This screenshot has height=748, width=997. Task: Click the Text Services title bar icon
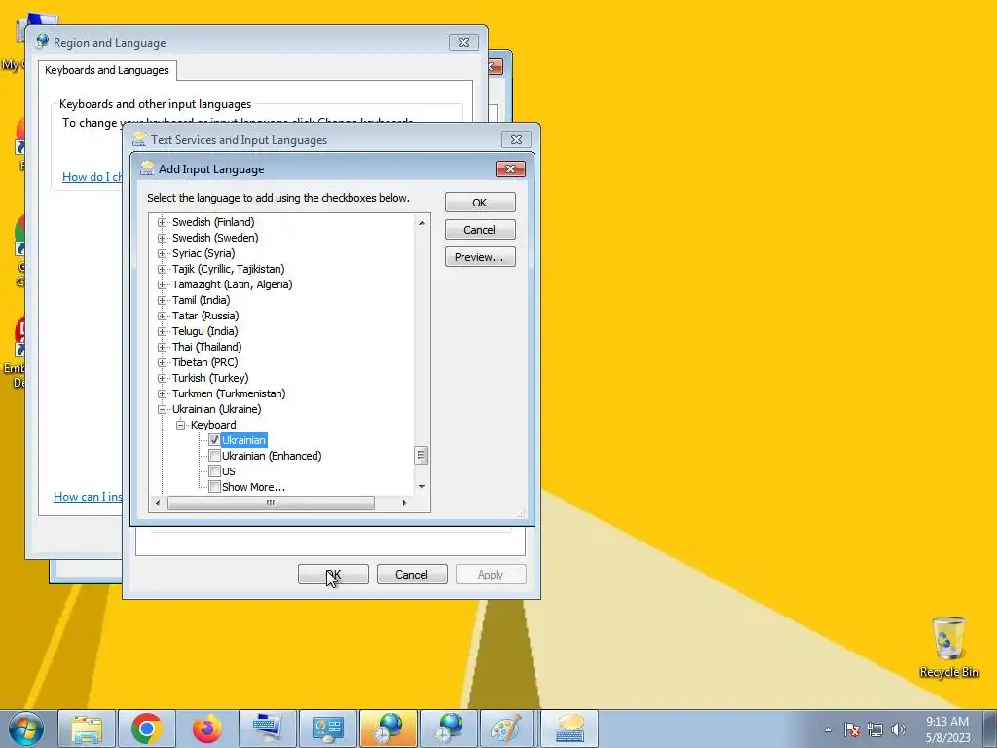[x=139, y=139]
